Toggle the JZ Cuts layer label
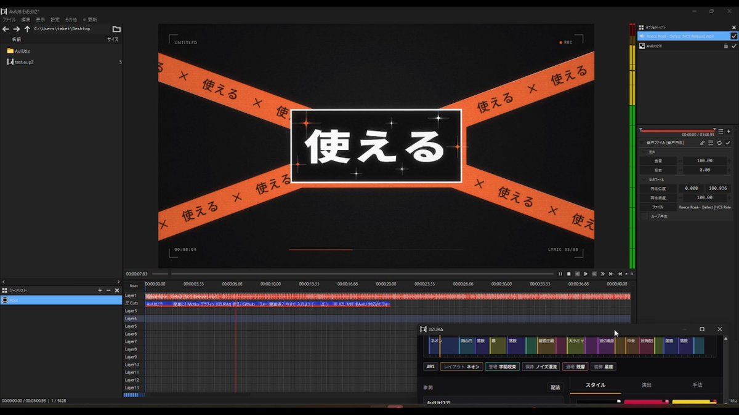The image size is (739, 415). pyautogui.click(x=131, y=303)
